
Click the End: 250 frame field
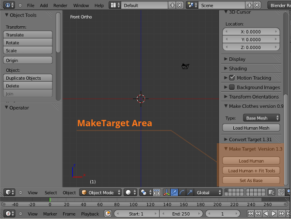[181, 214]
